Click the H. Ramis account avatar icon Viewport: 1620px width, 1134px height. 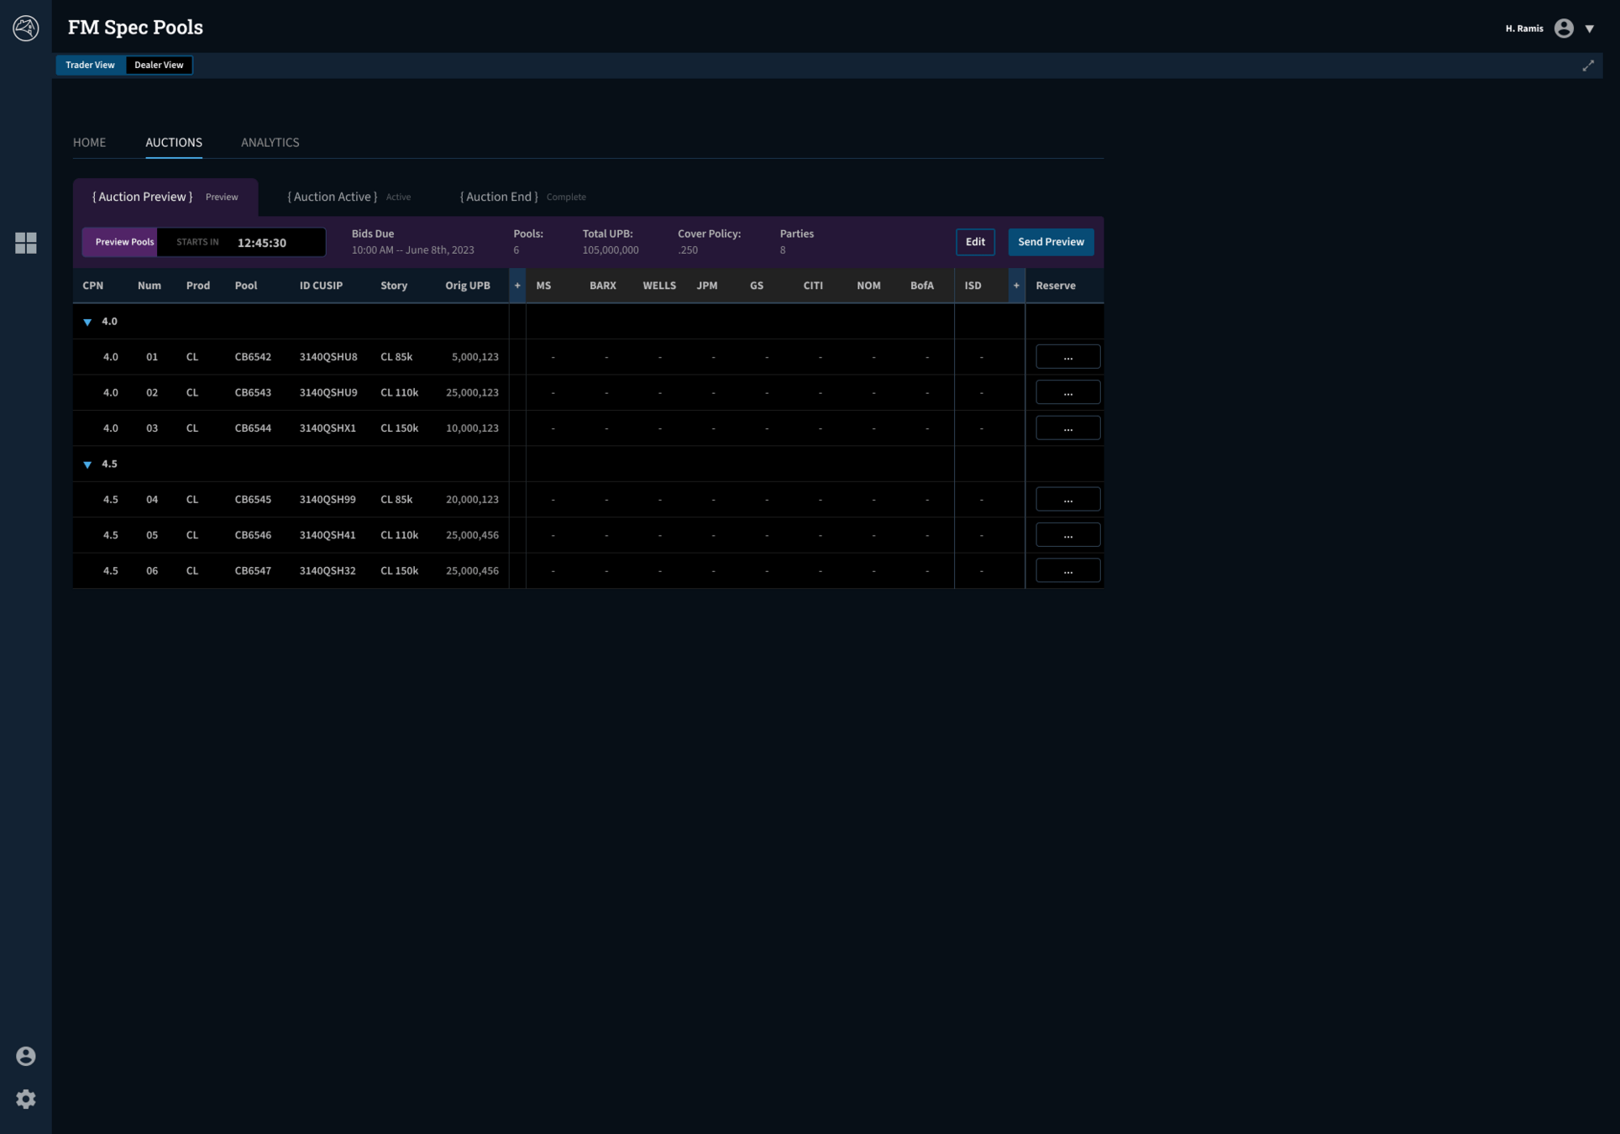coord(1563,29)
